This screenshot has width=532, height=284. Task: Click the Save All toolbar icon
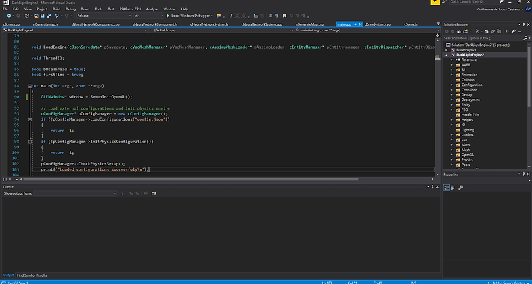pos(49,16)
